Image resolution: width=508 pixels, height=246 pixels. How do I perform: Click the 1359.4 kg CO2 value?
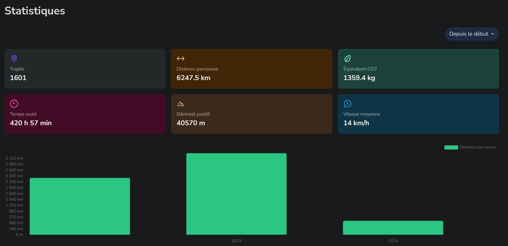pyautogui.click(x=359, y=78)
